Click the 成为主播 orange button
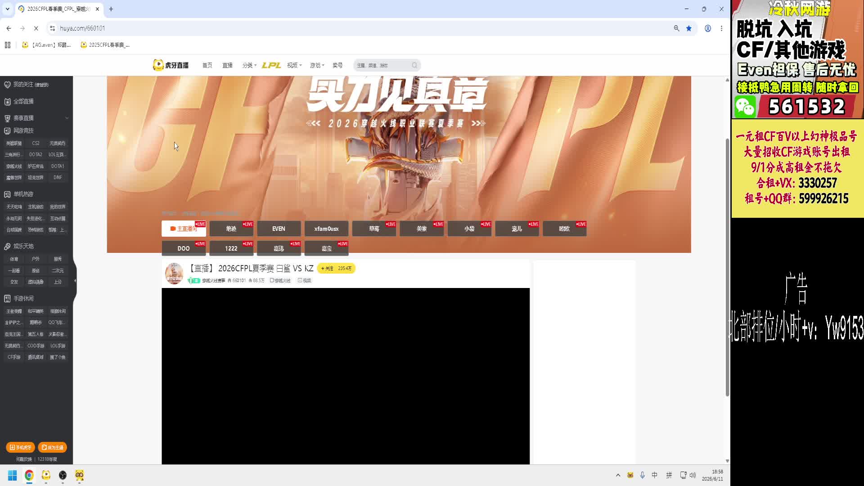 tap(53, 447)
